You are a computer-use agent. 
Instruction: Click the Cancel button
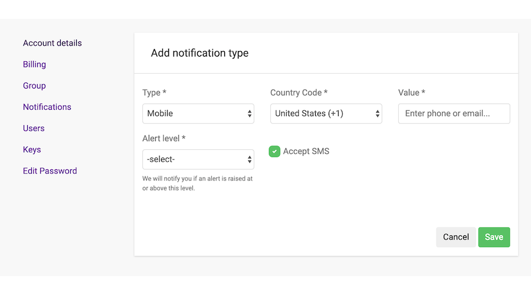[456, 237]
